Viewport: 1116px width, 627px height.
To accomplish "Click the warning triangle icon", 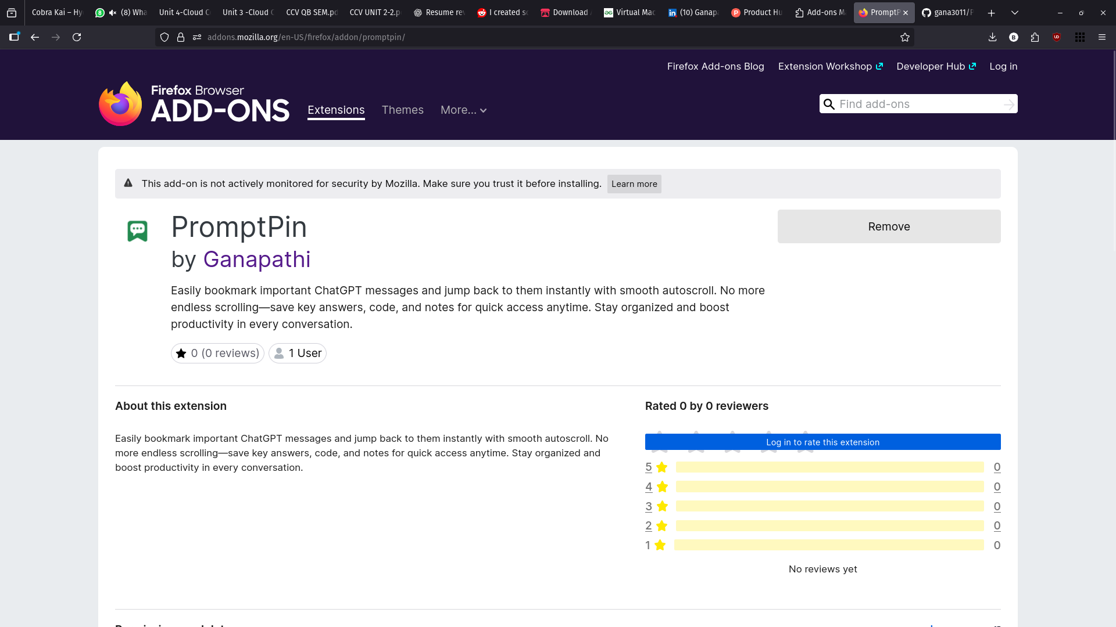I will coord(128,183).
